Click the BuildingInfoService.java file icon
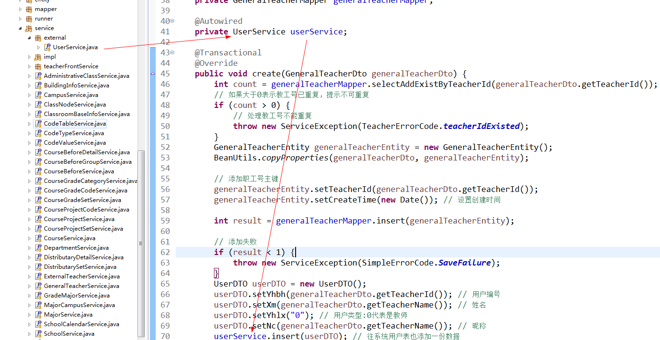660x340 pixels. (x=38, y=85)
